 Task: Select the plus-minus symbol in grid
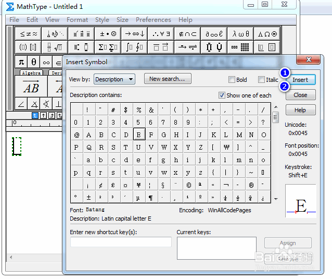[89, 197]
